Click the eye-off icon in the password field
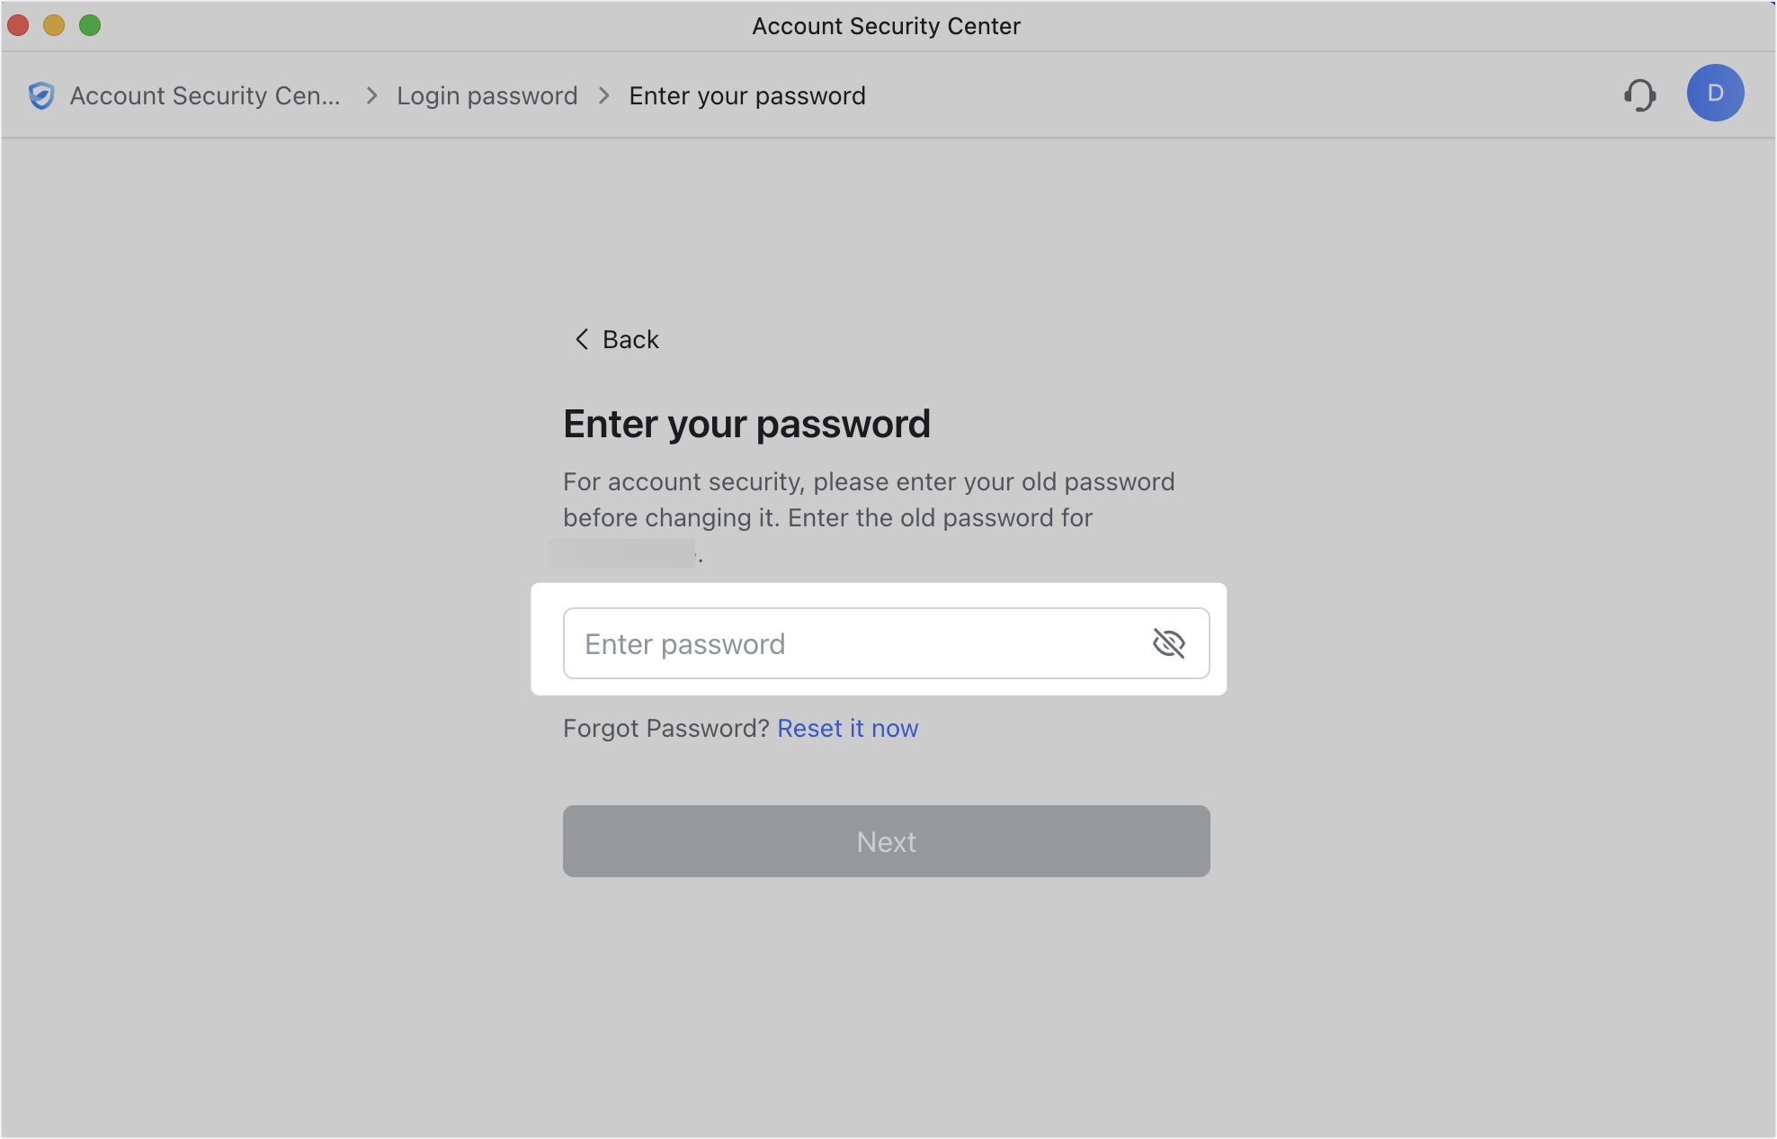 click(1169, 643)
